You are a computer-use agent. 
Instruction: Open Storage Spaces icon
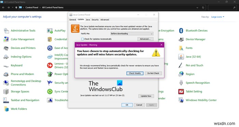click(6, 92)
